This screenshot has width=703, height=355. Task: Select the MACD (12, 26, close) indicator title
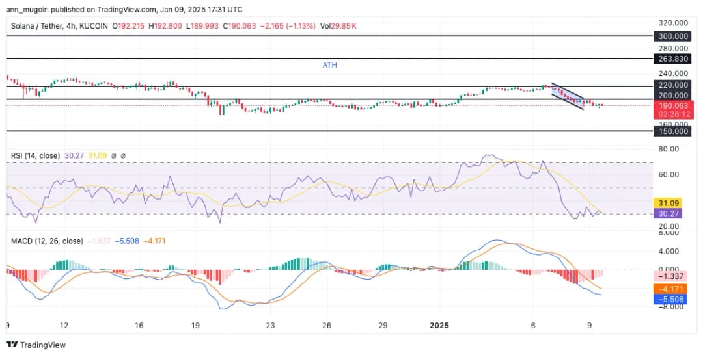coord(47,241)
